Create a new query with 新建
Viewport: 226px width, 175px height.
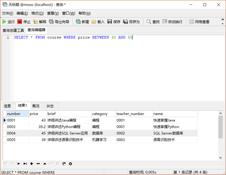82,22
